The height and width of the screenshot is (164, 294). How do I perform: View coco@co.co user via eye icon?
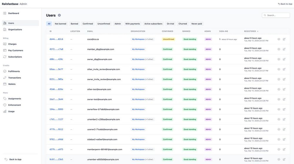(x=279, y=39)
